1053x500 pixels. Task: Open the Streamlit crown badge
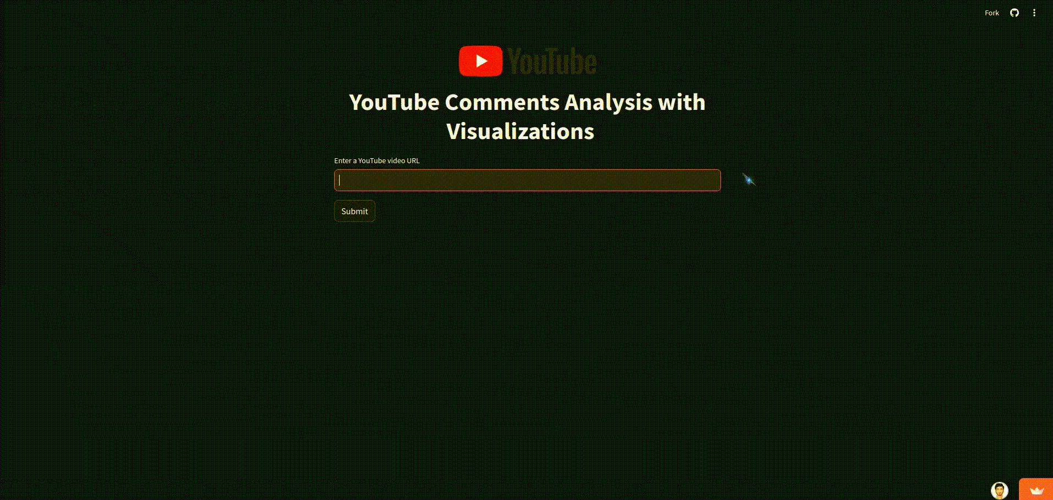coord(1037,490)
